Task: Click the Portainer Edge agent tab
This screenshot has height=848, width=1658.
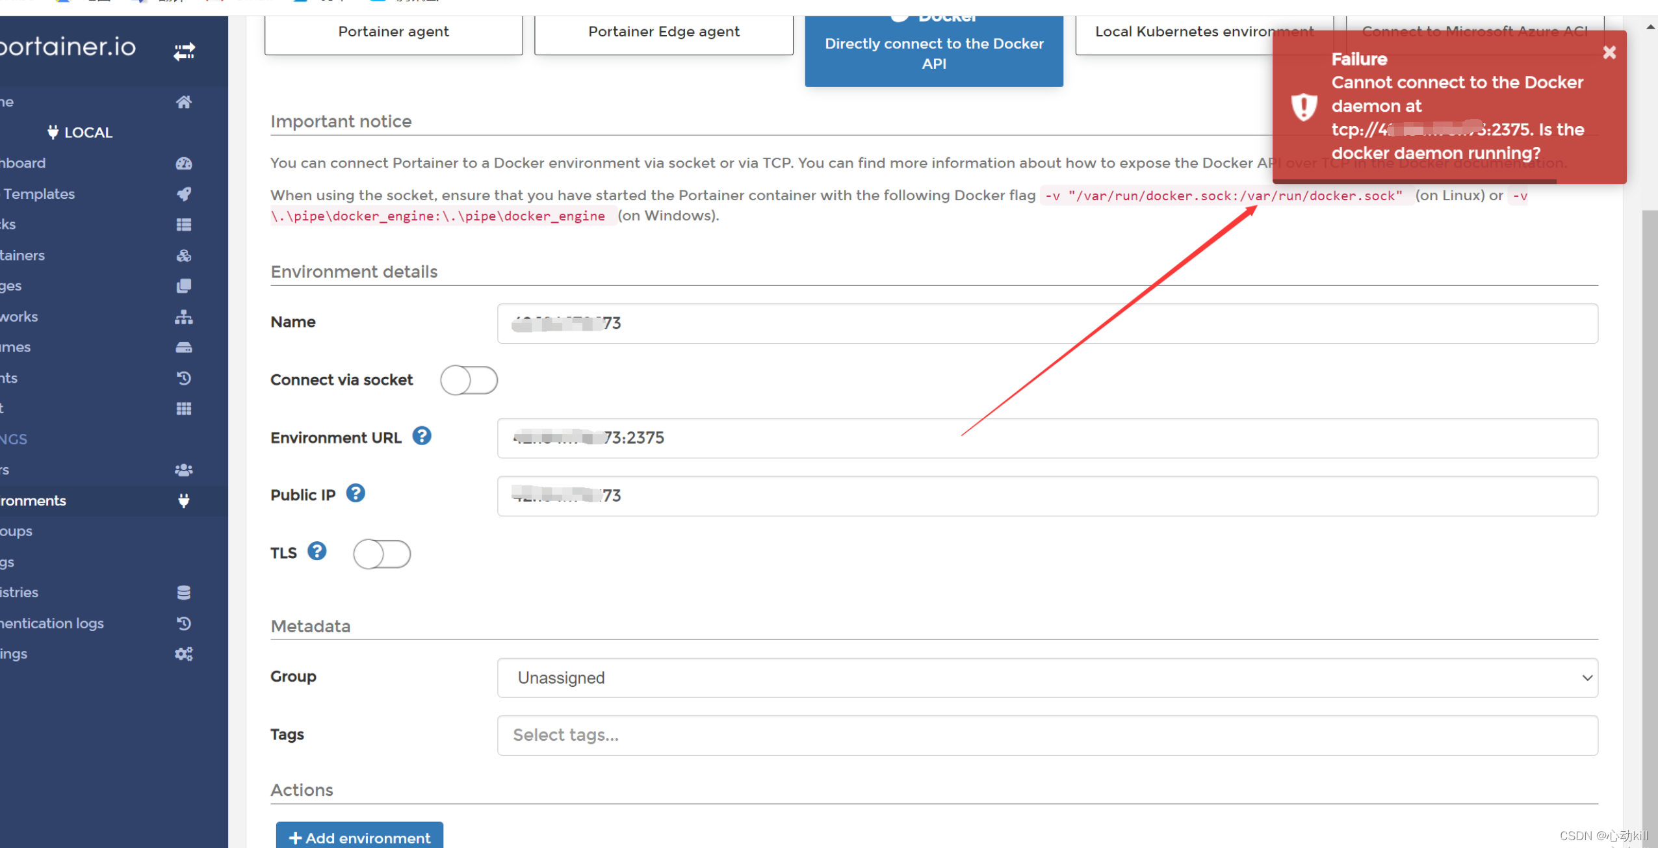Action: [x=664, y=31]
